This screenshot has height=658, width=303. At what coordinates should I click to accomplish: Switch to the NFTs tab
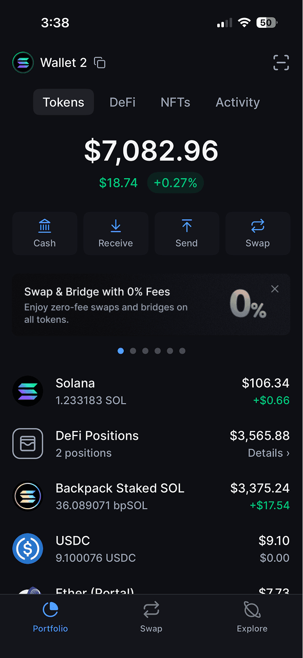(x=175, y=102)
